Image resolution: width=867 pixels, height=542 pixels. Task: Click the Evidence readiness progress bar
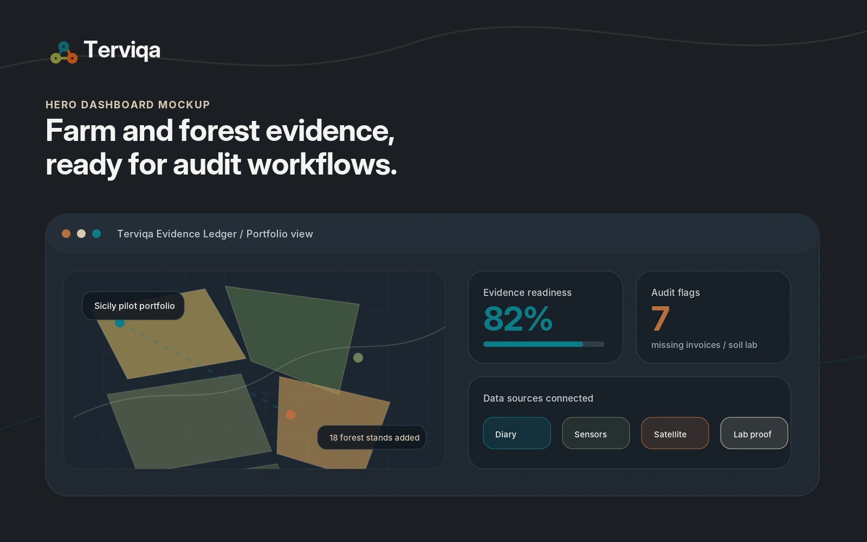544,344
